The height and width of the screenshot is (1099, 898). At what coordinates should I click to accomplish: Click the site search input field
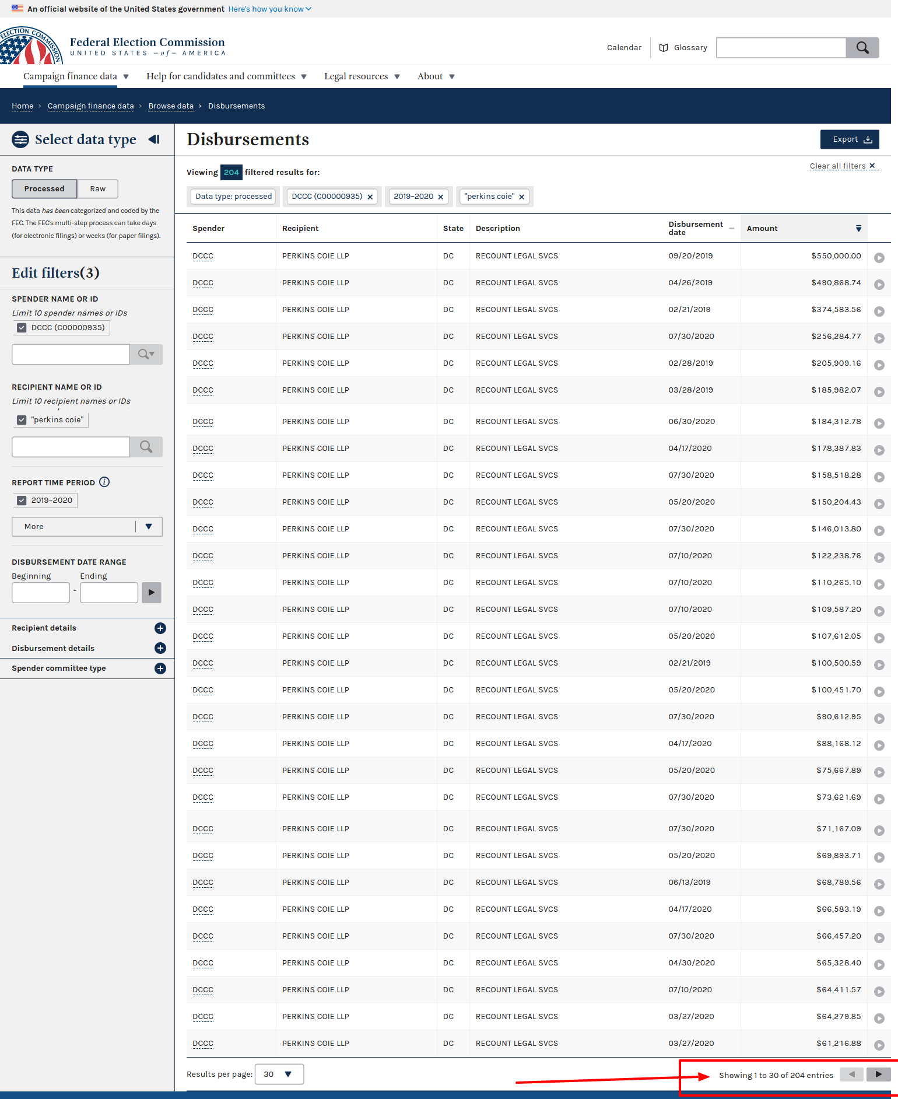click(781, 48)
